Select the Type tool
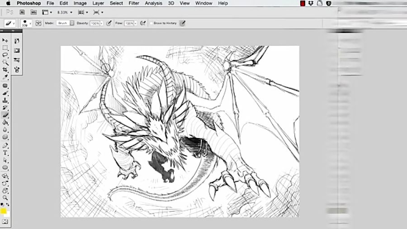Viewport: 407px width, 229px height. [x=5, y=153]
